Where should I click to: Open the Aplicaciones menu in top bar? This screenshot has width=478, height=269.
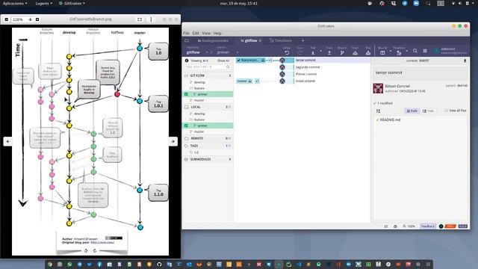(x=15, y=3)
